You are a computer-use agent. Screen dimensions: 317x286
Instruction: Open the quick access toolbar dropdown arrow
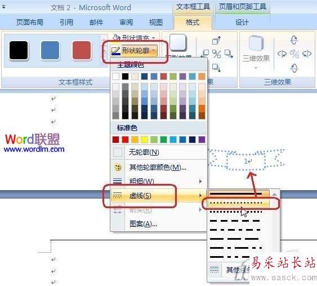pos(3,7)
